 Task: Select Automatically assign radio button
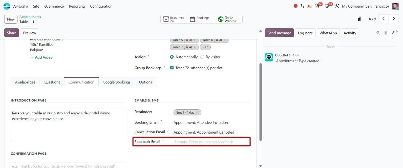click(x=172, y=57)
